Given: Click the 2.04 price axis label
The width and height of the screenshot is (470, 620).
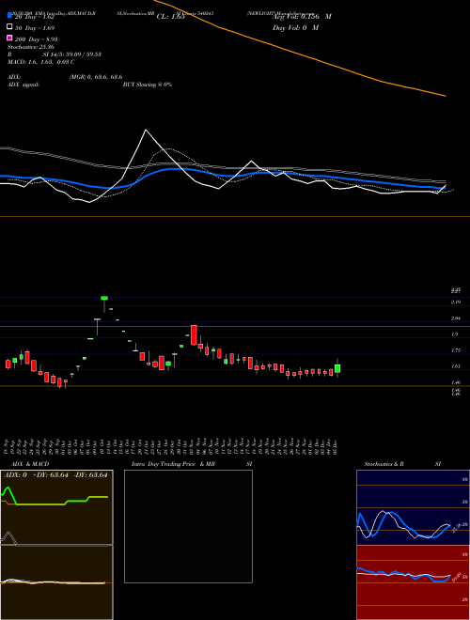Looking at the screenshot, I should [x=455, y=318].
